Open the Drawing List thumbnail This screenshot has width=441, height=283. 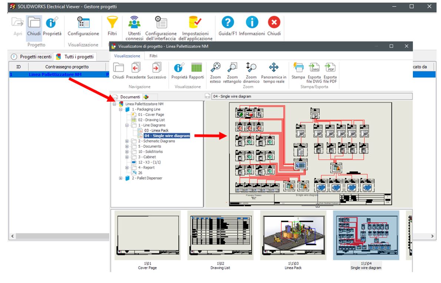220,236
